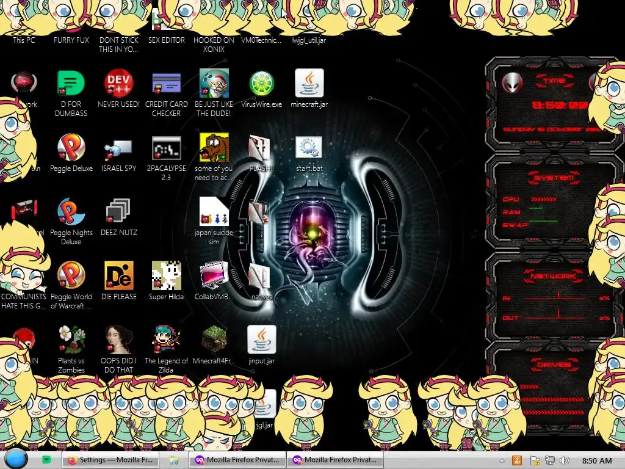
Task: Click the alien head logo in the TIME widget
Action: 512,82
